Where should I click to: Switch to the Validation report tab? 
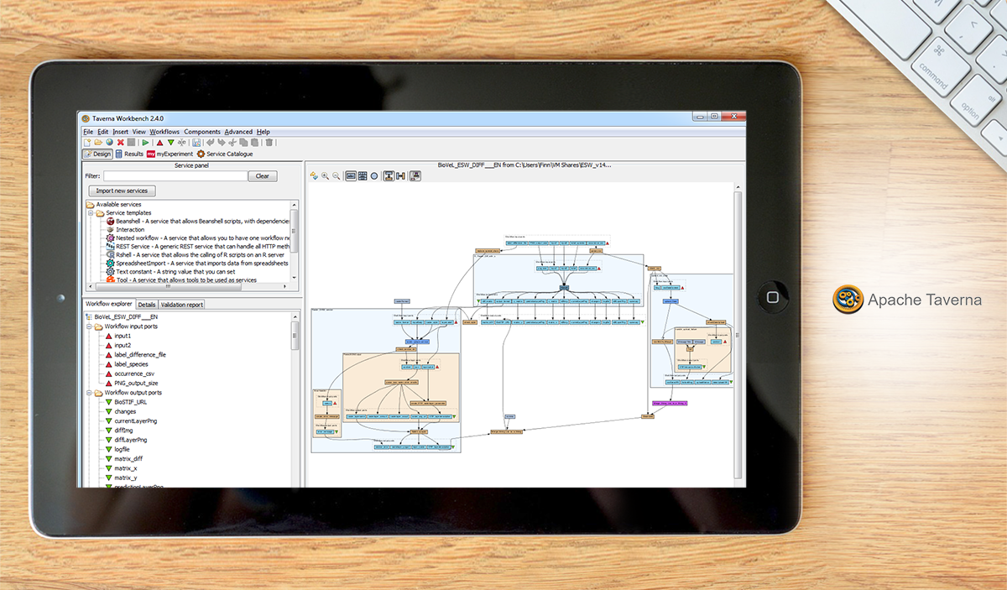[x=180, y=304]
